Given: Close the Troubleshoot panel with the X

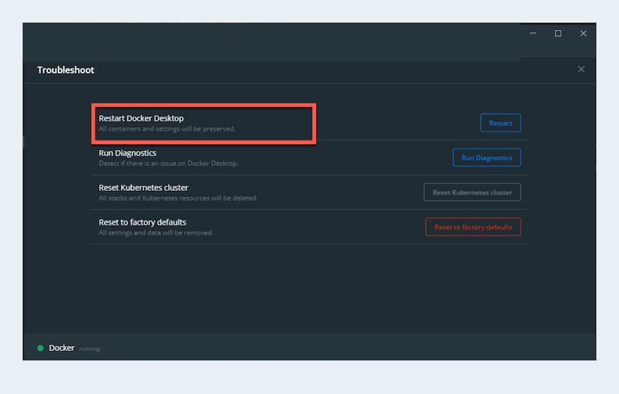Looking at the screenshot, I should pos(580,69).
